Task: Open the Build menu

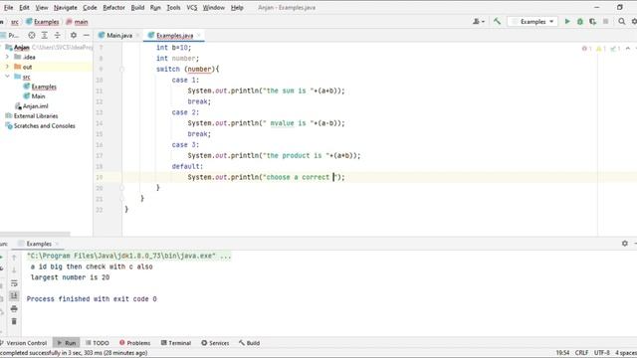Action: (x=137, y=7)
